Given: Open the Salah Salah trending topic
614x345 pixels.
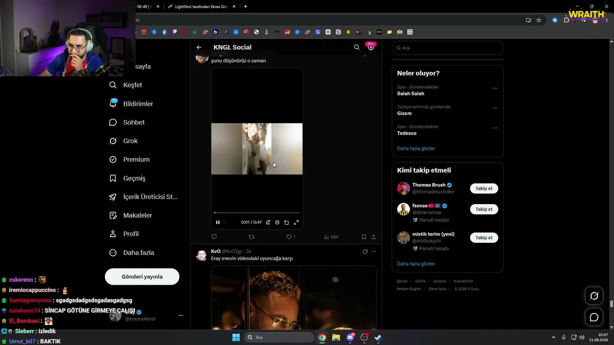Looking at the screenshot, I should coord(411,93).
